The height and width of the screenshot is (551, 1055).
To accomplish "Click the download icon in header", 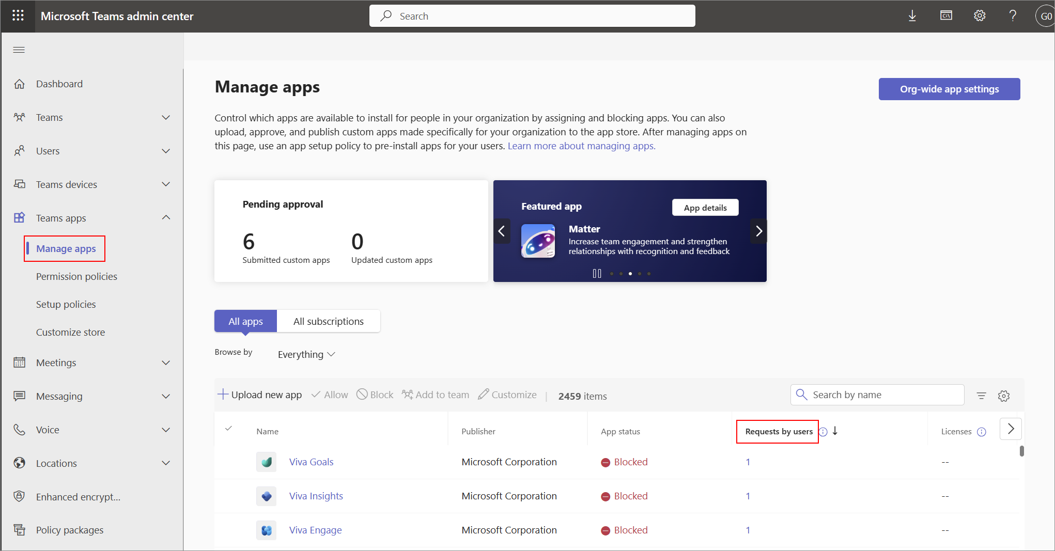I will coord(912,16).
